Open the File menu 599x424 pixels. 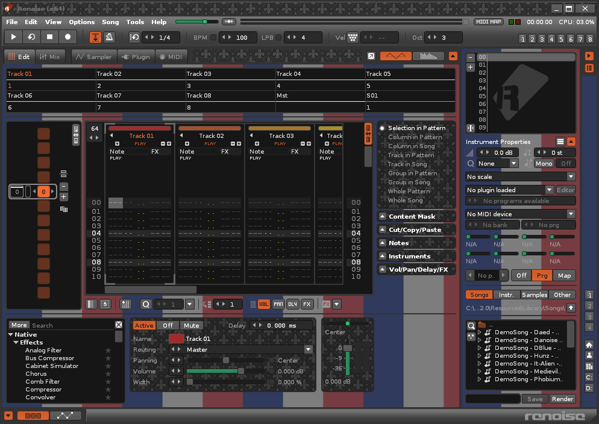point(12,22)
